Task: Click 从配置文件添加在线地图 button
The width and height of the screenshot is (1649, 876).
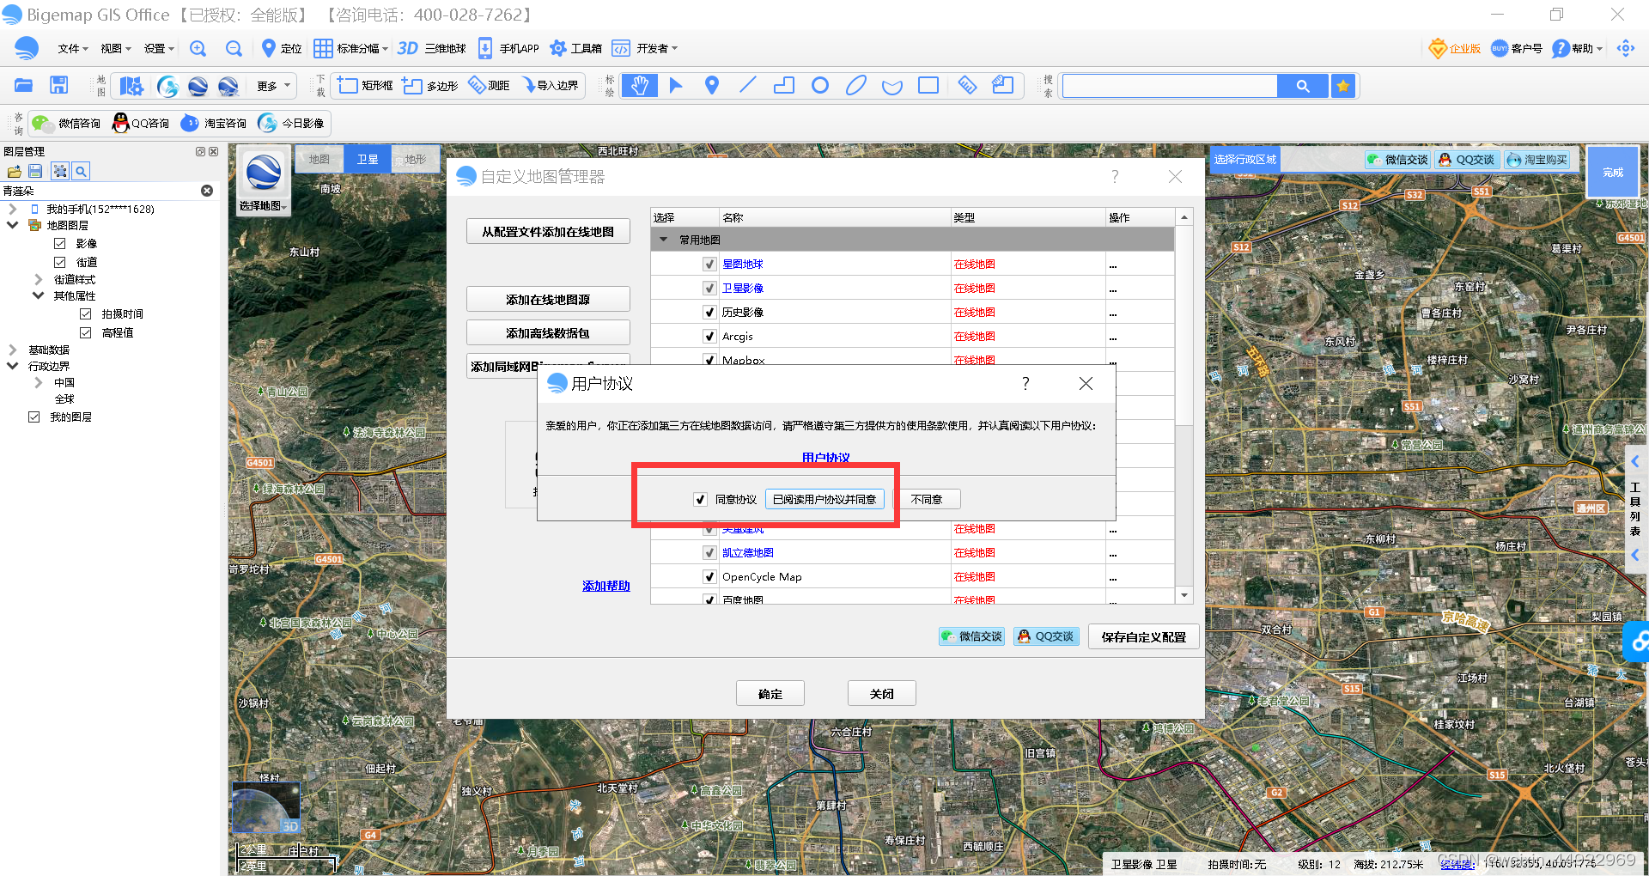Action: [548, 232]
